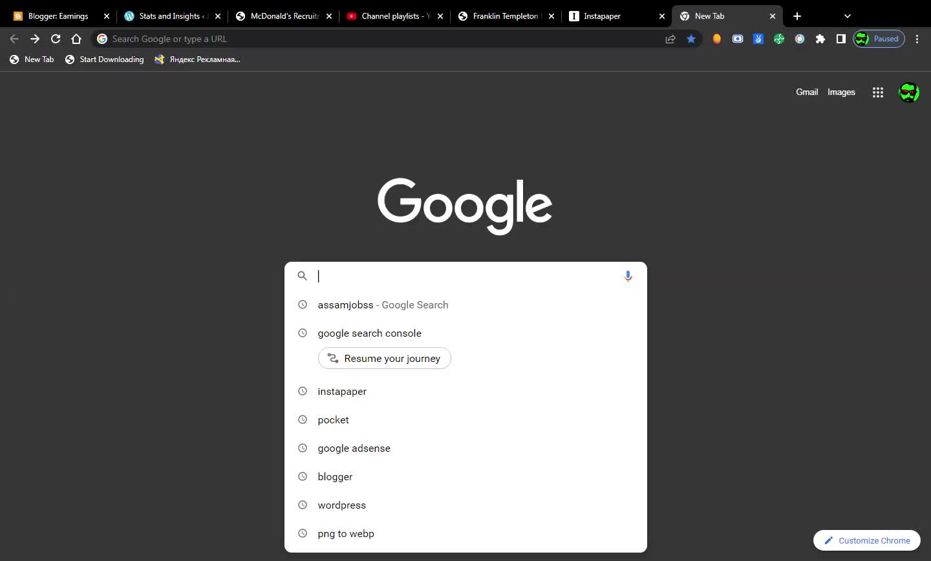931x561 pixels.
Task: Open the green circular extension icon
Action: pos(779,39)
